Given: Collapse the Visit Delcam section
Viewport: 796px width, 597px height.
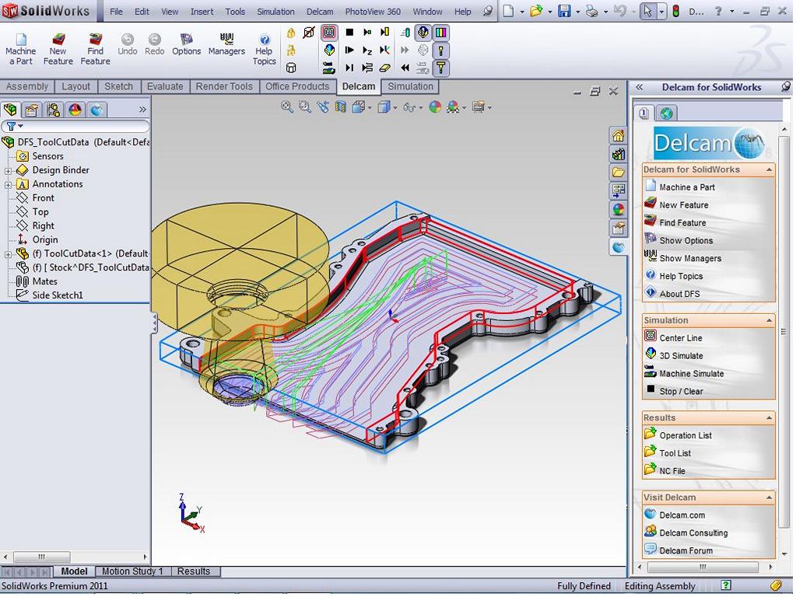Looking at the screenshot, I should pos(769,497).
